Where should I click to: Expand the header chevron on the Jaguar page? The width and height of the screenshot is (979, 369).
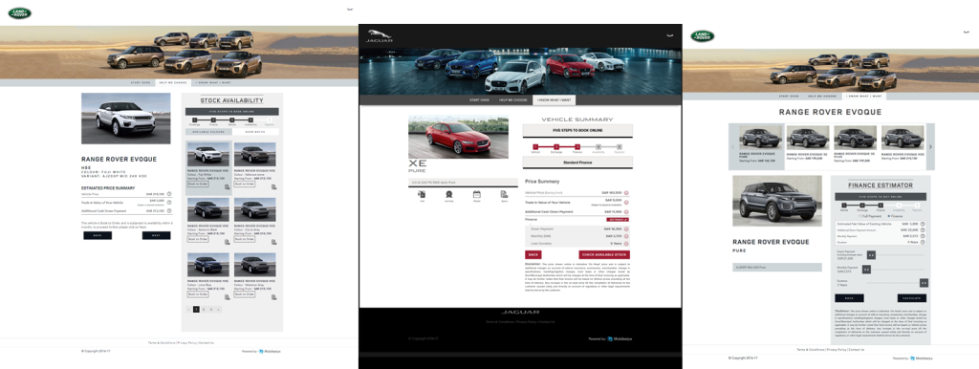(670, 35)
